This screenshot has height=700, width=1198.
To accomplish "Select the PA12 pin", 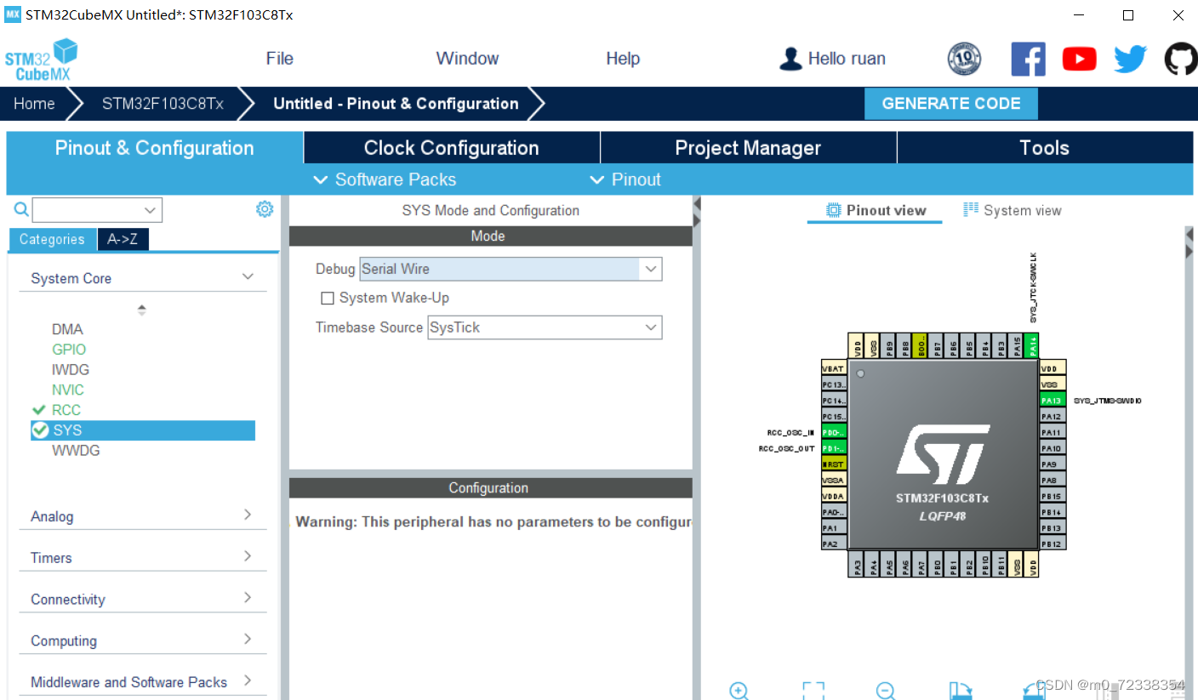I will click(1053, 417).
